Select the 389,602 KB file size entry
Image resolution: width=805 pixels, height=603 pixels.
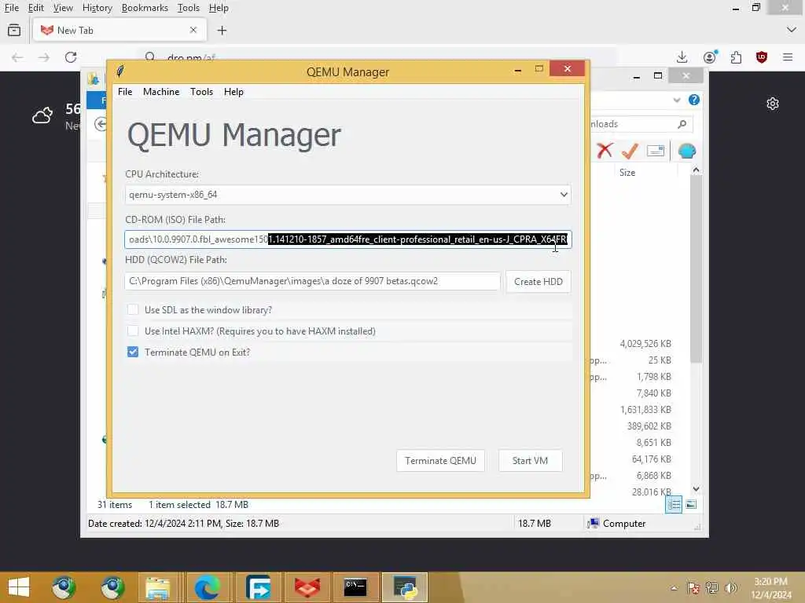pos(649,426)
